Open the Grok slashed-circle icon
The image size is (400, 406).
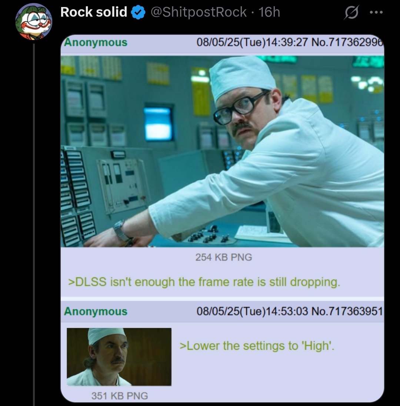(x=351, y=13)
